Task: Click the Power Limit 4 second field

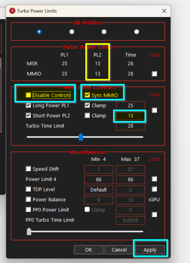Action: click(x=130, y=180)
